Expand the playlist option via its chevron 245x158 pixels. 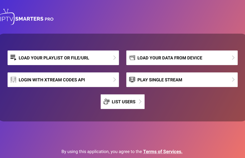tap(114, 58)
